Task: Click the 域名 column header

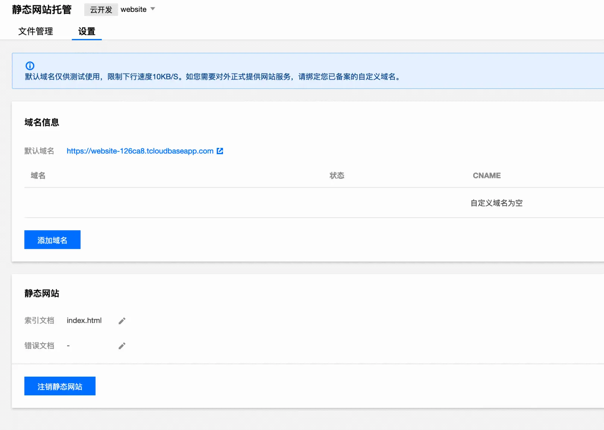Action: (38, 176)
